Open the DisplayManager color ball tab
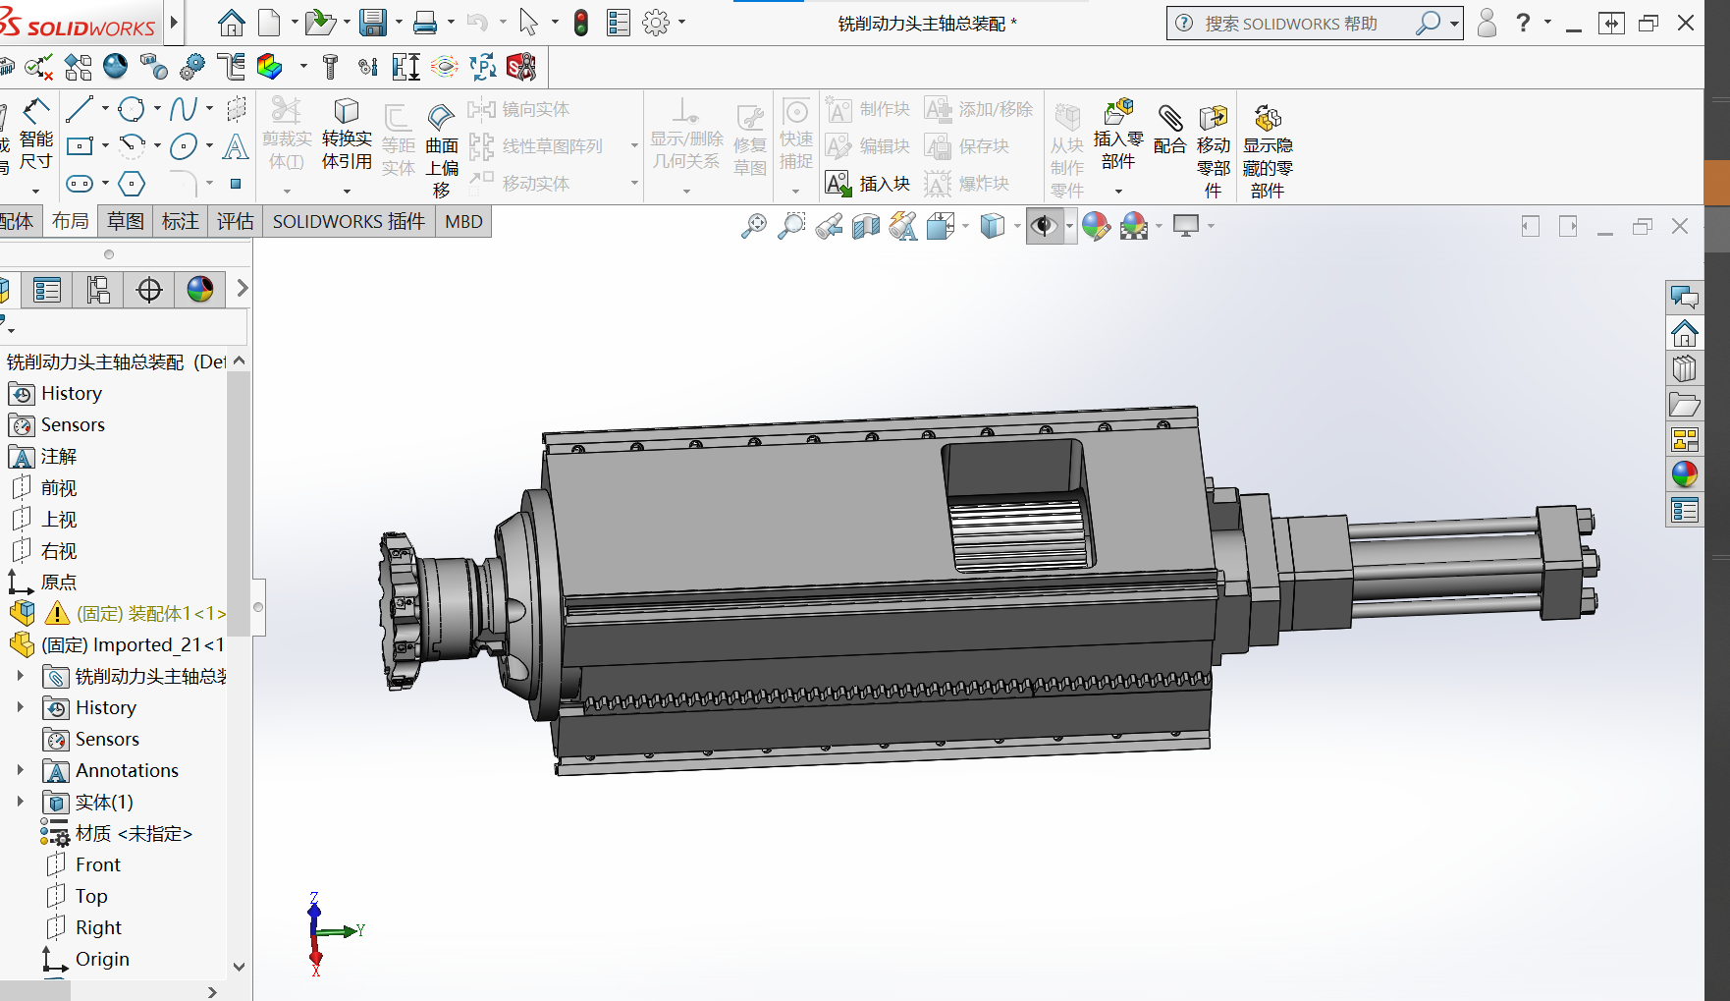1730x1001 pixels. [200, 290]
